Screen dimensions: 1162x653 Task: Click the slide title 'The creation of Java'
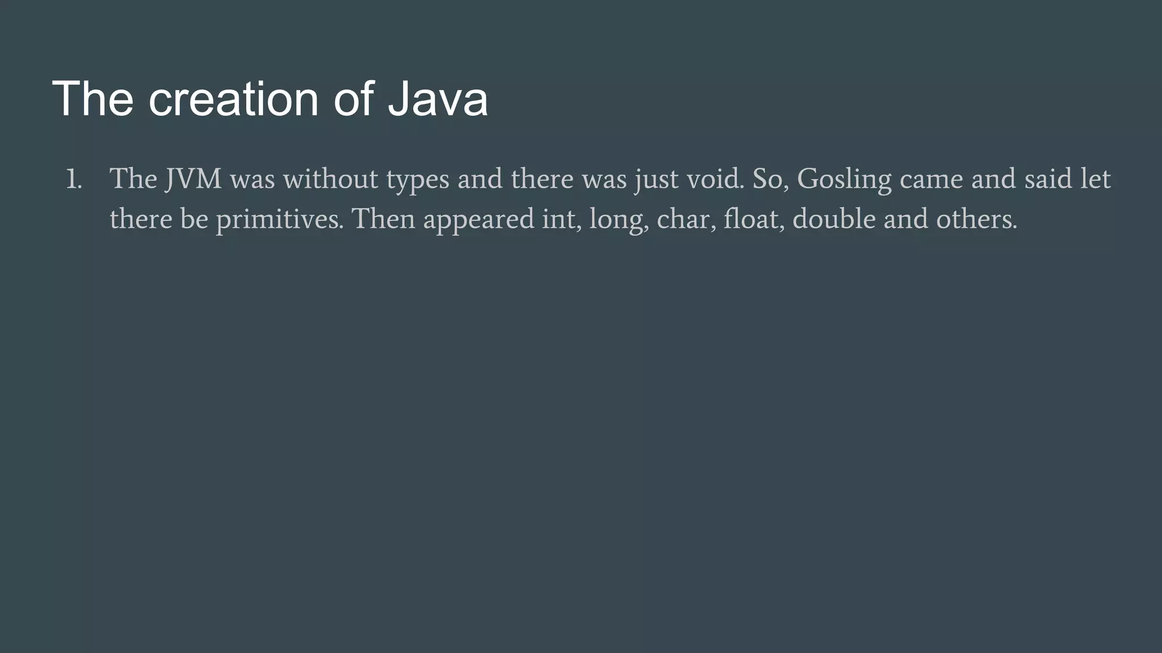point(270,99)
